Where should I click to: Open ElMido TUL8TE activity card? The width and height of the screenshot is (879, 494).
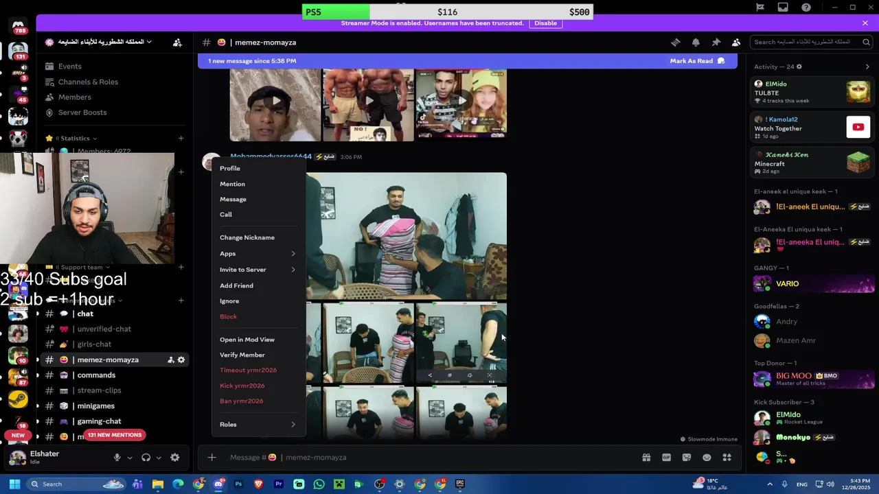point(812,92)
